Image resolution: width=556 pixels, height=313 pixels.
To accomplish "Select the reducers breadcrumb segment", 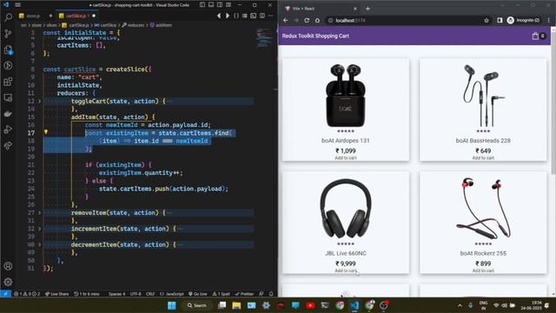I will pyautogui.click(x=133, y=25).
